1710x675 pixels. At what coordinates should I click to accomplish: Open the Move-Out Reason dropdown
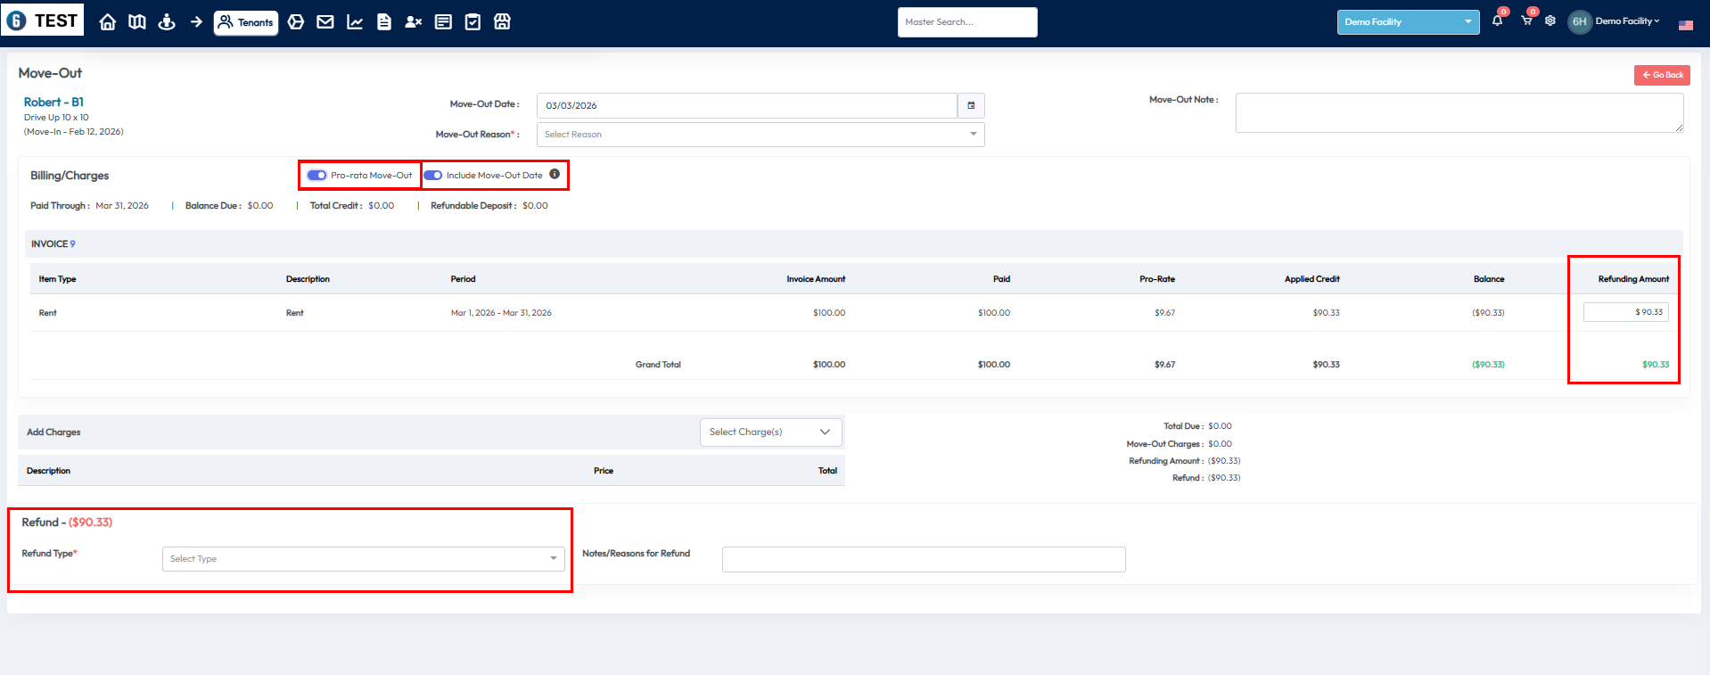(x=760, y=135)
